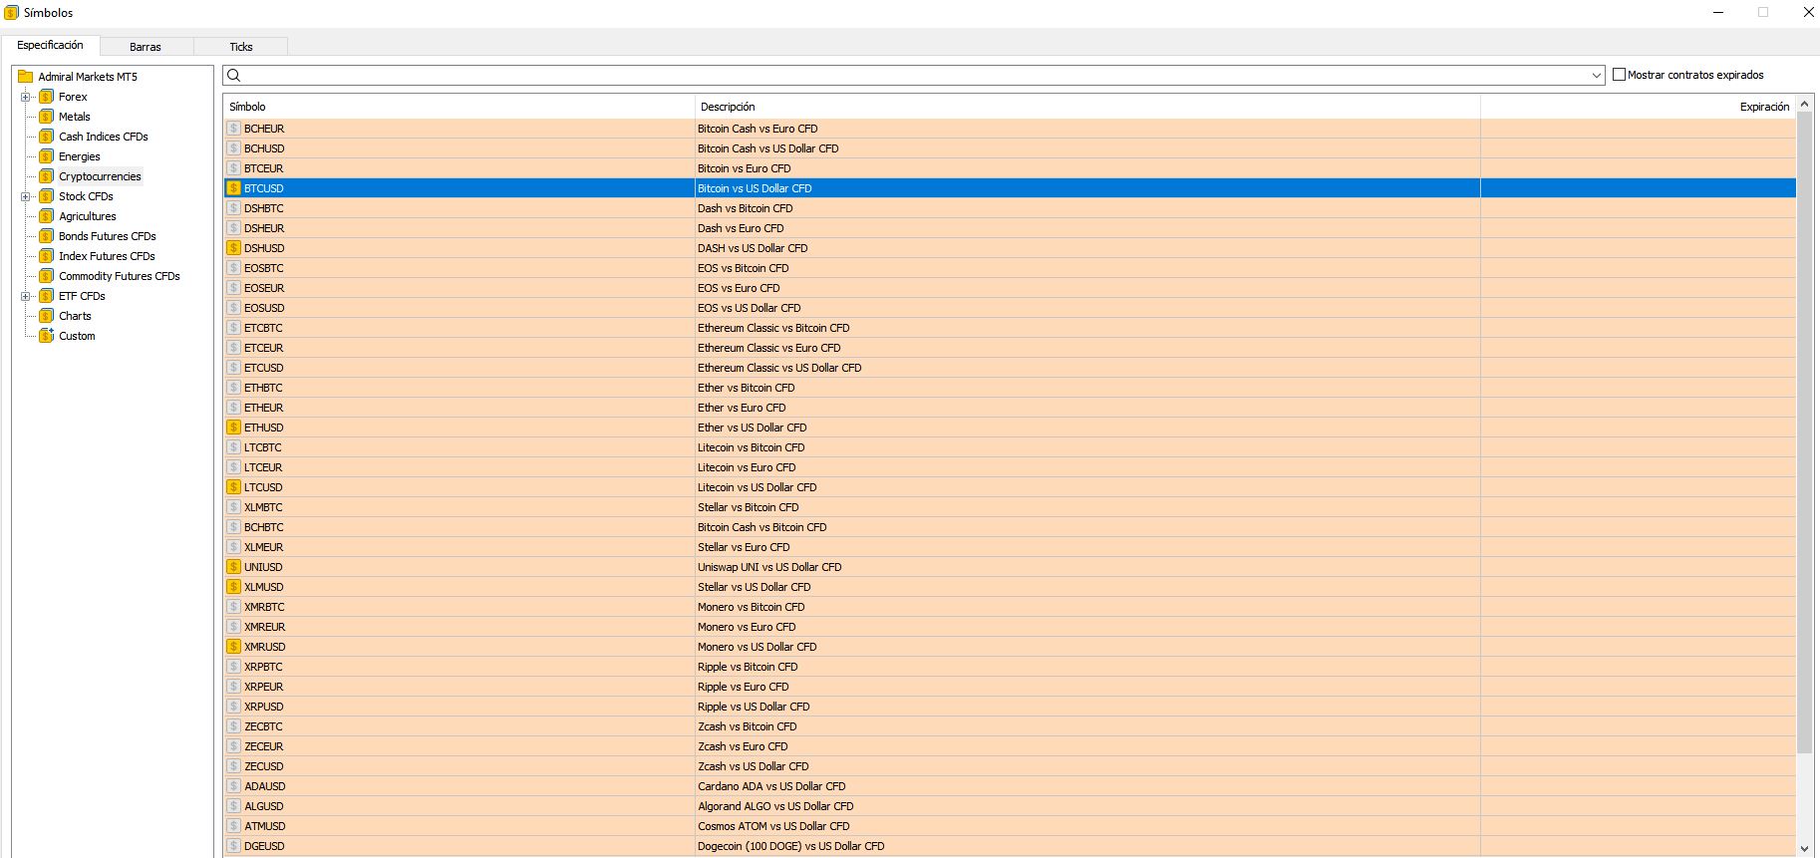Expand the ETF CFDs tree node
This screenshot has width=1820, height=858.
click(x=26, y=296)
